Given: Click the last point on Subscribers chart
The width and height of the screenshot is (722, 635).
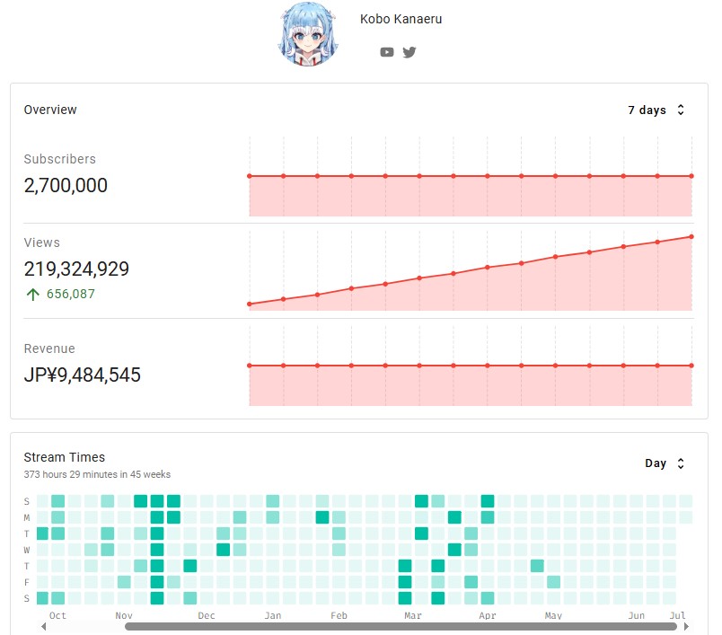Looking at the screenshot, I should 691,176.
